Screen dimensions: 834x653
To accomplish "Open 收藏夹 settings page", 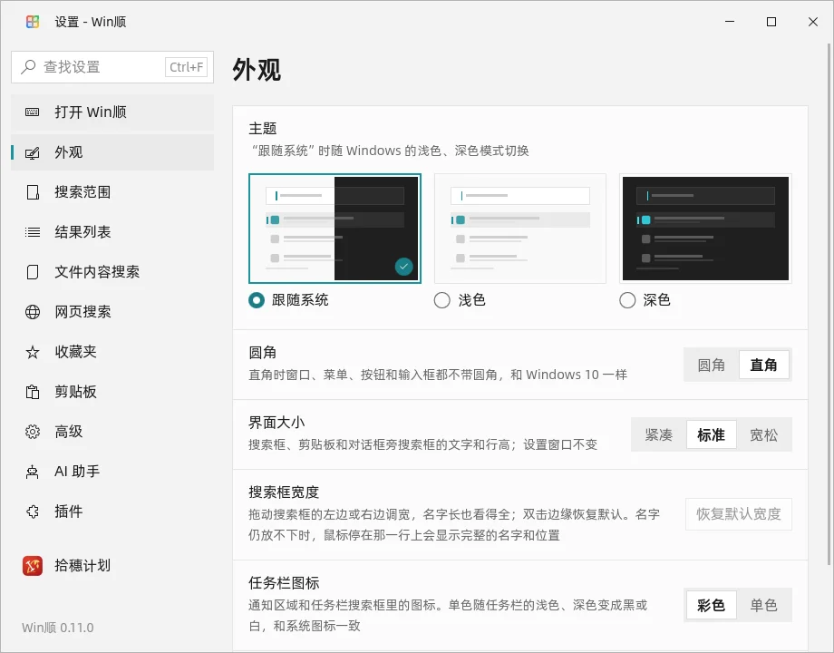I will pyautogui.click(x=112, y=352).
